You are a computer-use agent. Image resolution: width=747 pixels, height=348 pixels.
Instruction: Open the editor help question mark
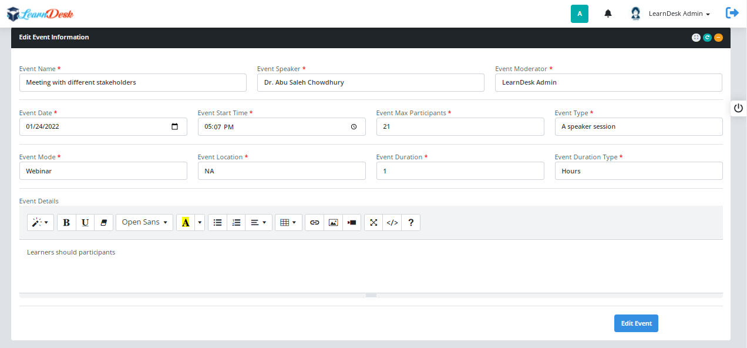click(x=411, y=222)
